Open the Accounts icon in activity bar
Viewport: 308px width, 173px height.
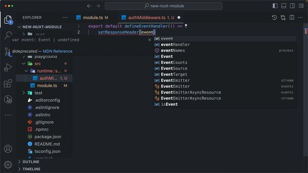8,149
